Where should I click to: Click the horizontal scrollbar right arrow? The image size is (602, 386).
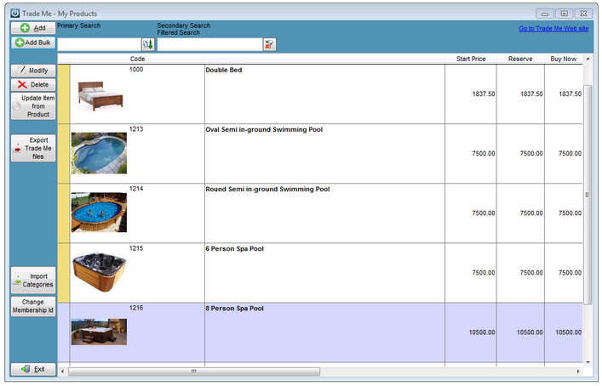pyautogui.click(x=578, y=371)
